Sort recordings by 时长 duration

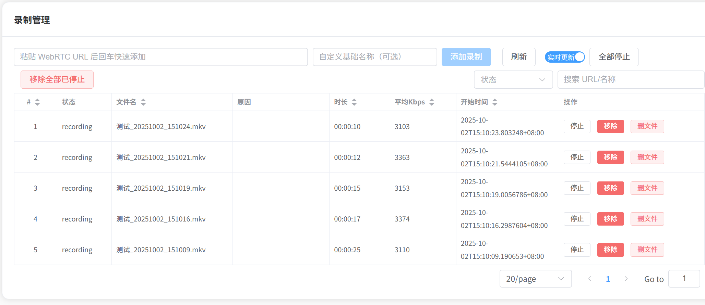point(354,102)
